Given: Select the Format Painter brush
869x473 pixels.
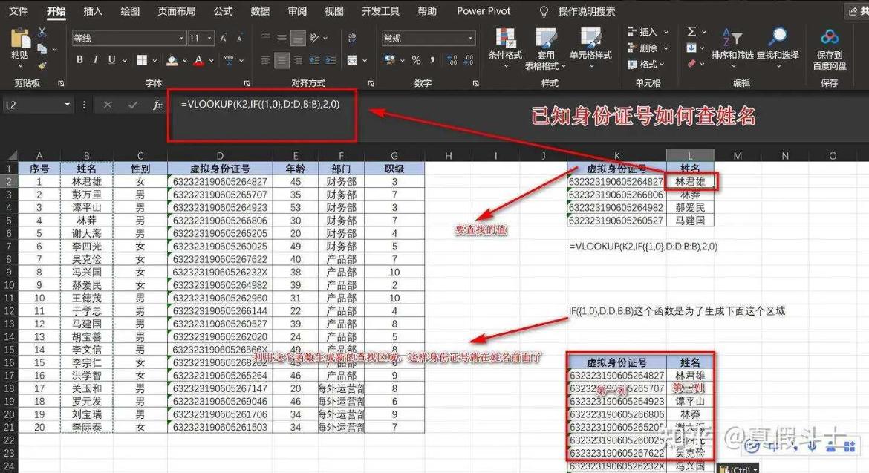Looking at the screenshot, I should (x=42, y=65).
